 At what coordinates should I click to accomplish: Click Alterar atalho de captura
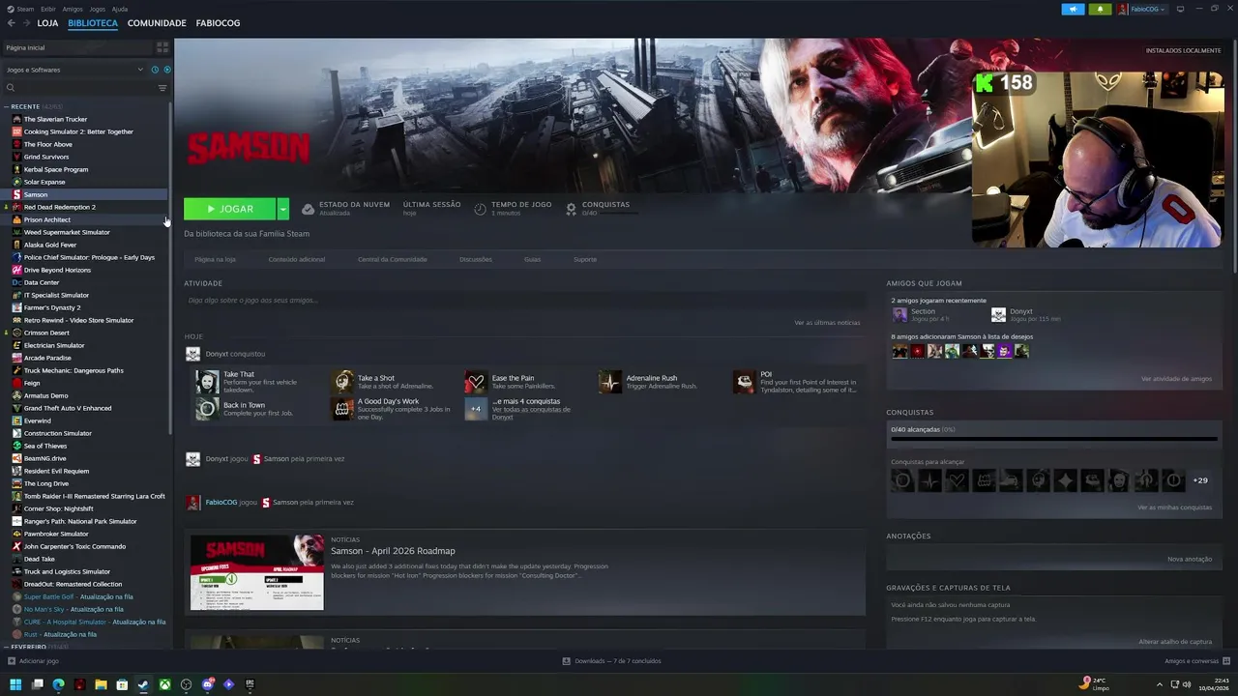point(1175,642)
